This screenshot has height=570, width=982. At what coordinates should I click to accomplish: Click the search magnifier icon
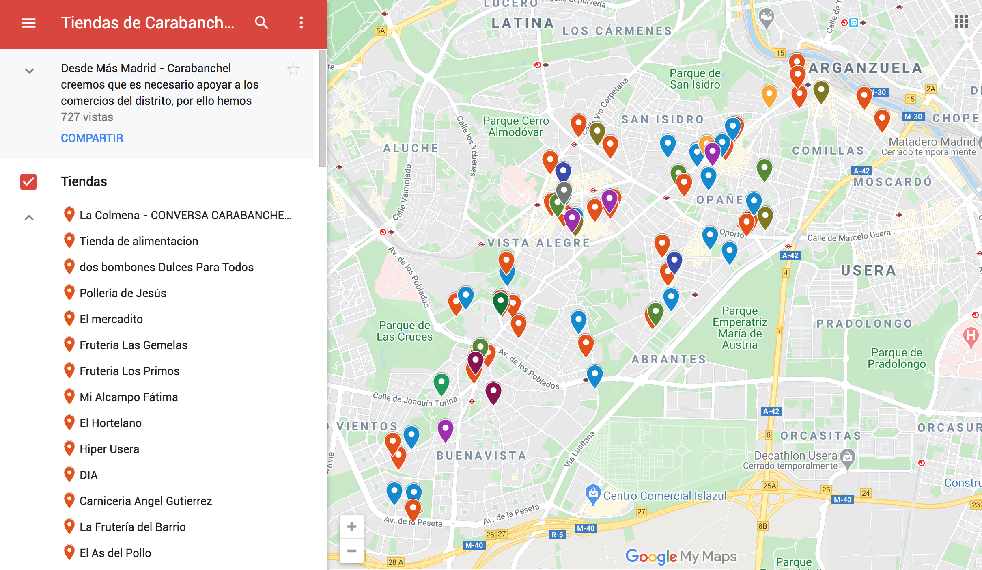coord(261,23)
